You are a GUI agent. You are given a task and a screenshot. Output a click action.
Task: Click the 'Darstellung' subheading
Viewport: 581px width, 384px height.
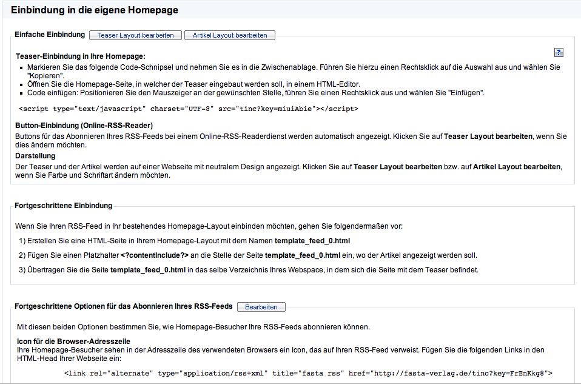[x=36, y=156]
